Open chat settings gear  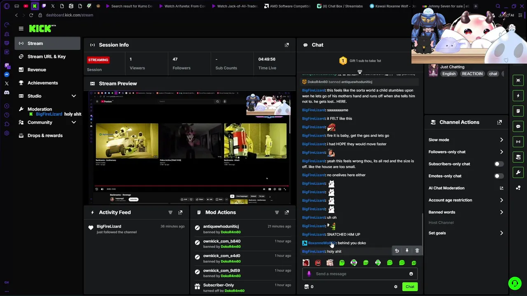[396, 287]
